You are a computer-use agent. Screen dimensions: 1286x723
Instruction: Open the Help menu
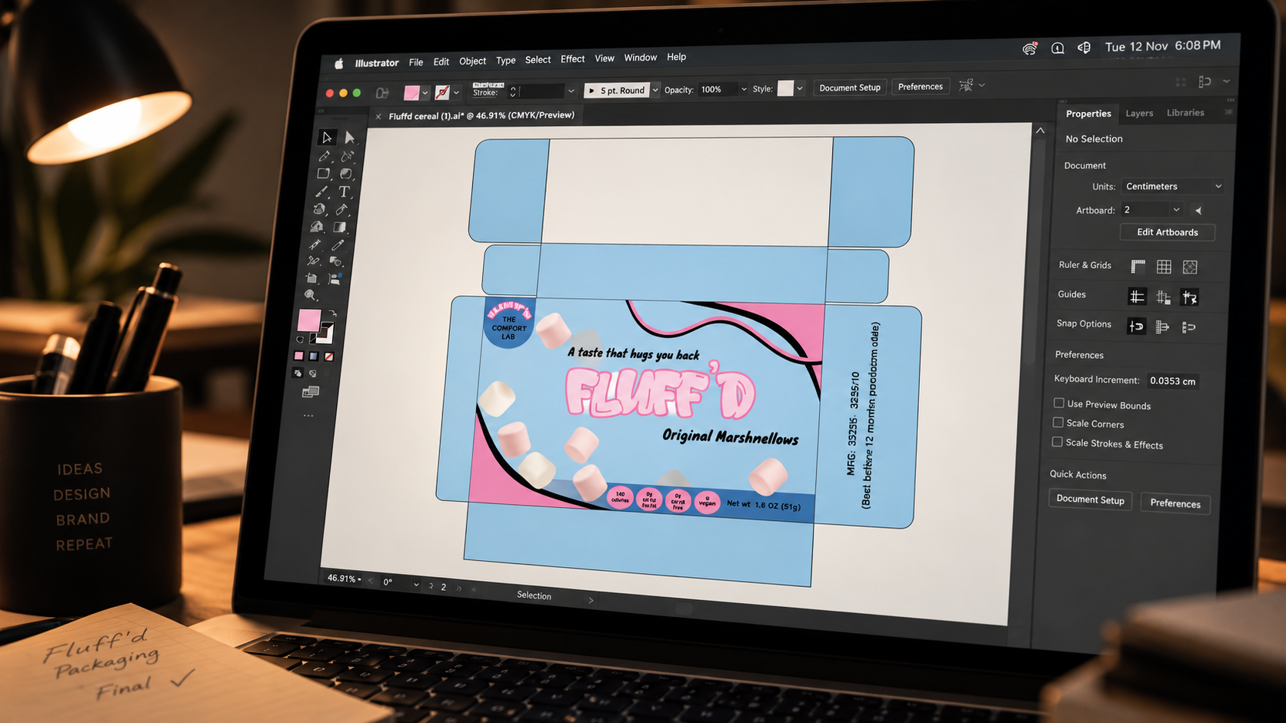click(677, 57)
